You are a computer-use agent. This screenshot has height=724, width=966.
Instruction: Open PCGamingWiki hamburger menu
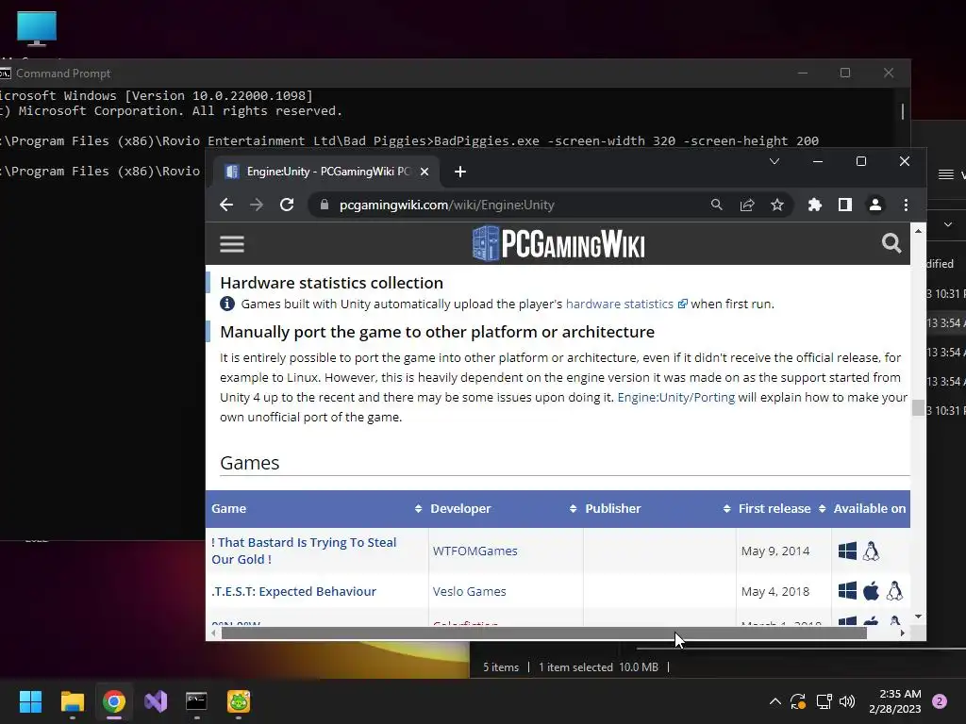[232, 244]
